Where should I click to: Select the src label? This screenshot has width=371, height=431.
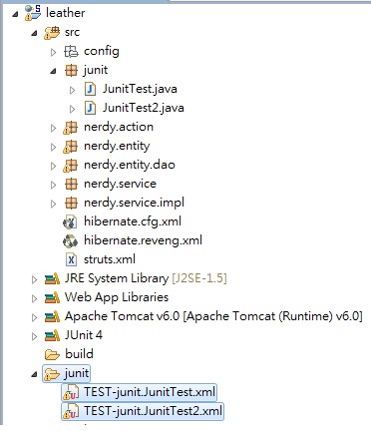tap(72, 32)
